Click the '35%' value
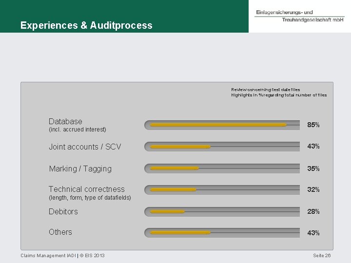 (x=313, y=169)
